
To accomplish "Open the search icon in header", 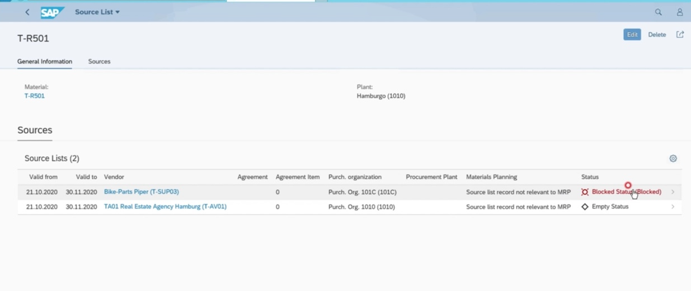I will click(658, 12).
